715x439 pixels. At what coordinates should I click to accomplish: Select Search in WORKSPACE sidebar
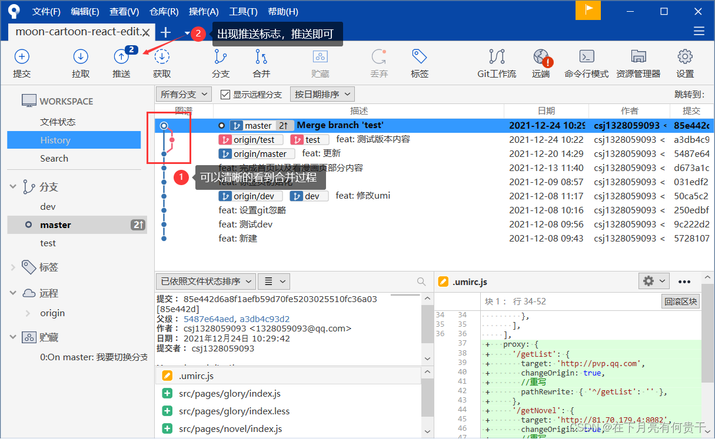[54, 158]
